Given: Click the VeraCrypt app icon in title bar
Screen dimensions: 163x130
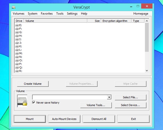Looking at the screenshot, I should (14, 7).
